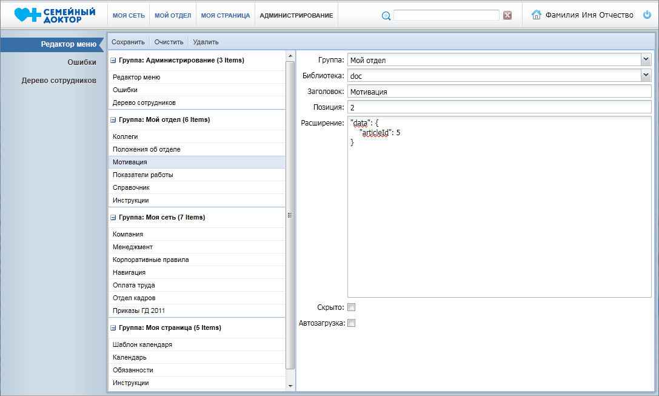Collapse the Мой отдел group

point(113,120)
